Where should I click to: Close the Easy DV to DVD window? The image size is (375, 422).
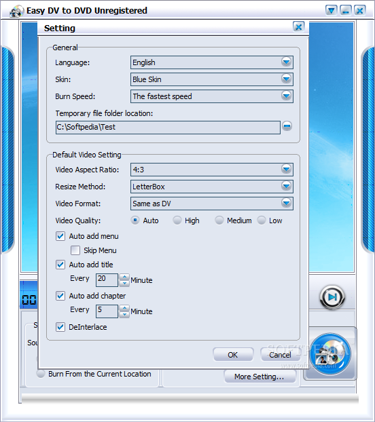(x=360, y=11)
